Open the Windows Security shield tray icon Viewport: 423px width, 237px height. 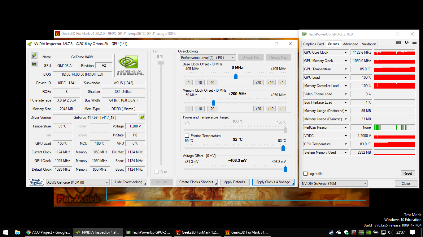coord(346,232)
